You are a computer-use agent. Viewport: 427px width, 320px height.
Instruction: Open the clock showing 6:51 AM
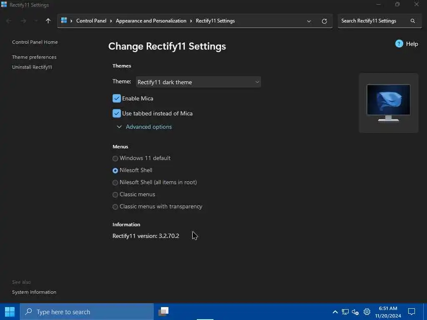tap(388, 312)
